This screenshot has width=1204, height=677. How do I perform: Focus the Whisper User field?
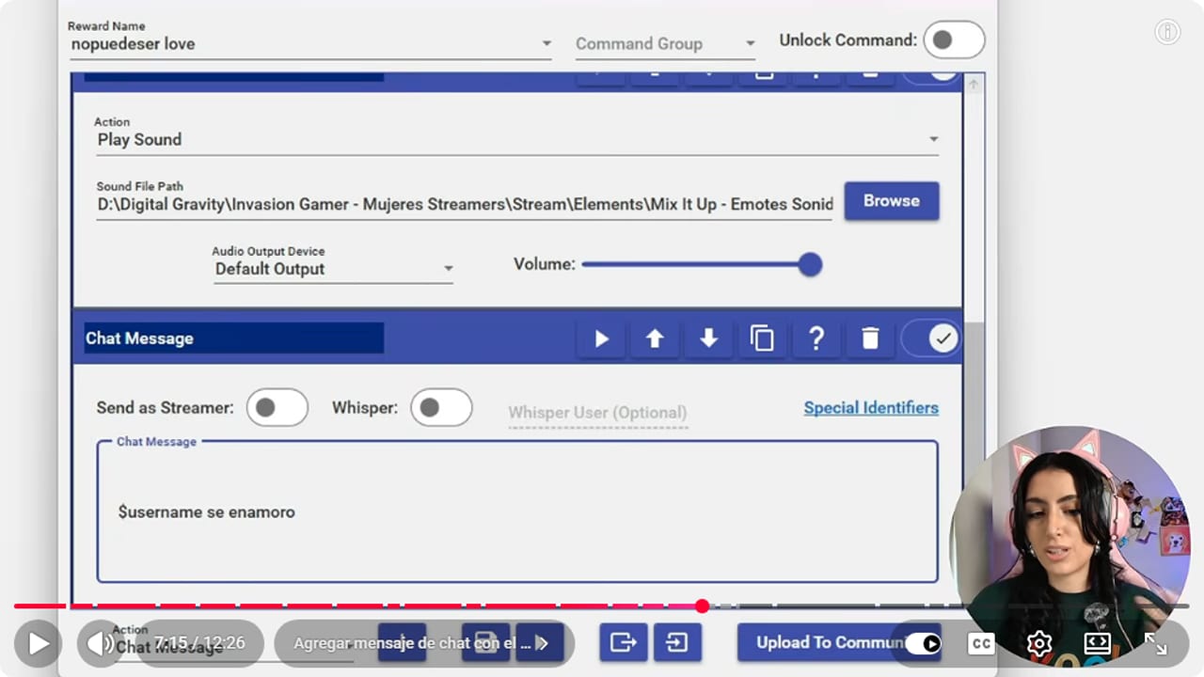597,413
